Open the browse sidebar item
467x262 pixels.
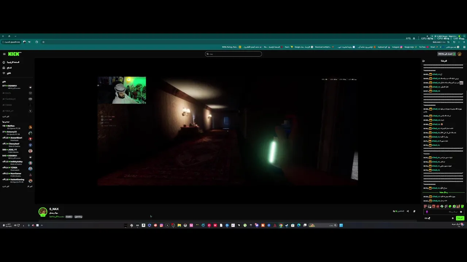tap(7, 68)
